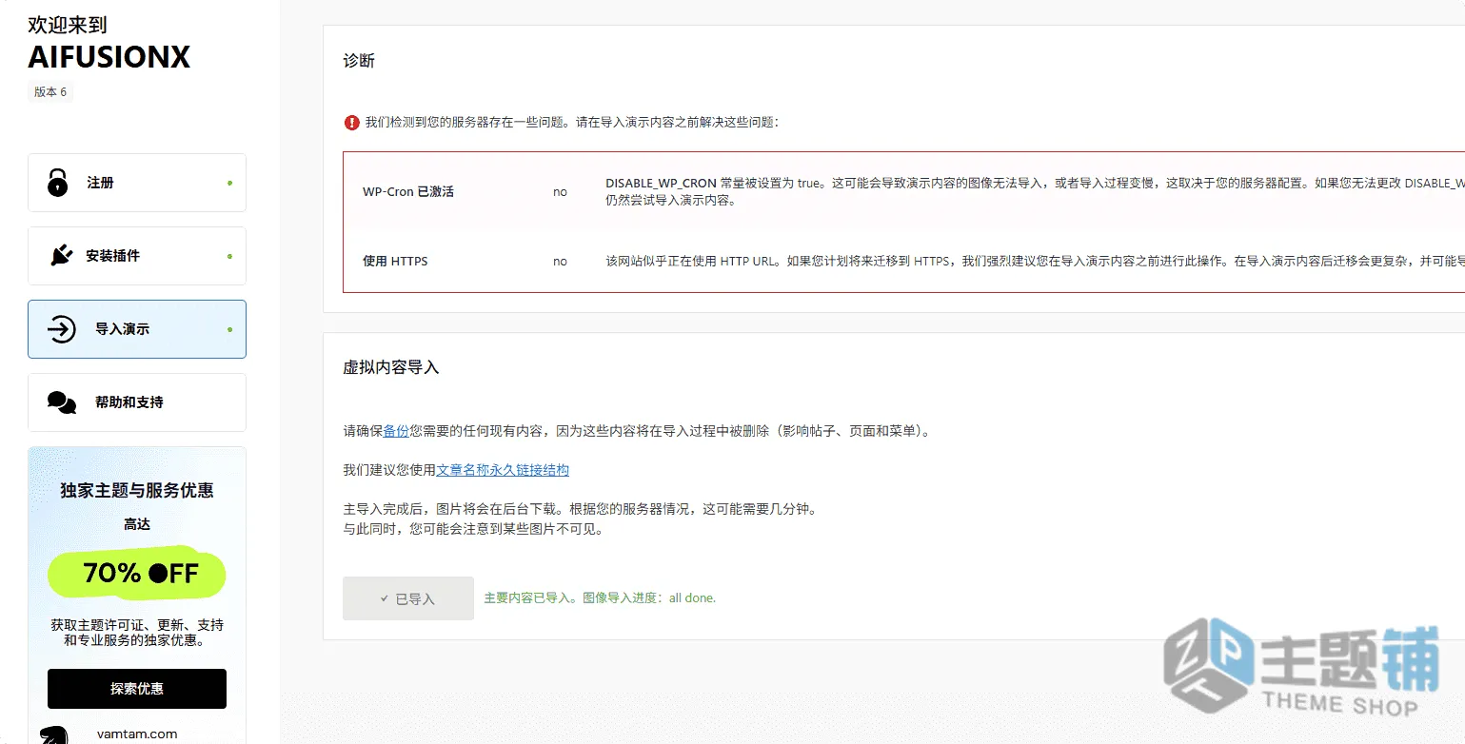The image size is (1465, 744).
Task: Click the green status dot on 注册
Action: pos(229,183)
